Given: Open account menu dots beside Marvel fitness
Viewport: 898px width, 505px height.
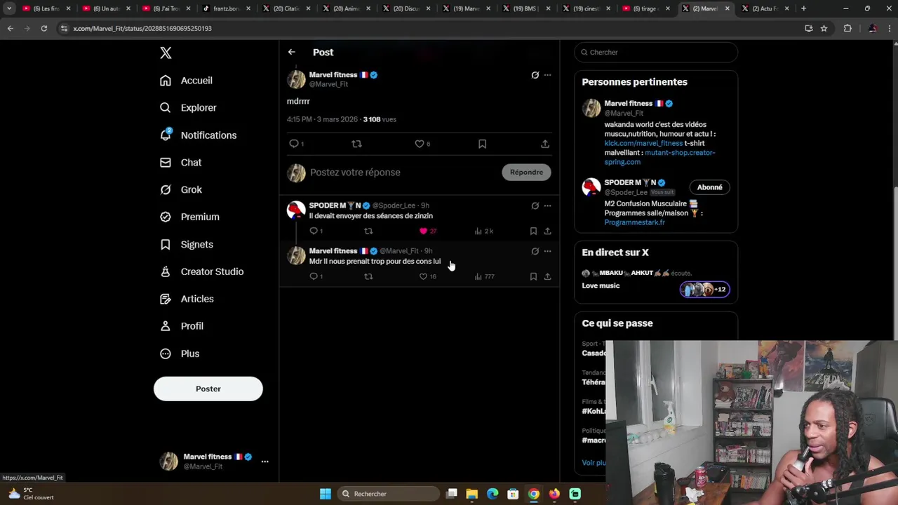Looking at the screenshot, I should pos(264,462).
